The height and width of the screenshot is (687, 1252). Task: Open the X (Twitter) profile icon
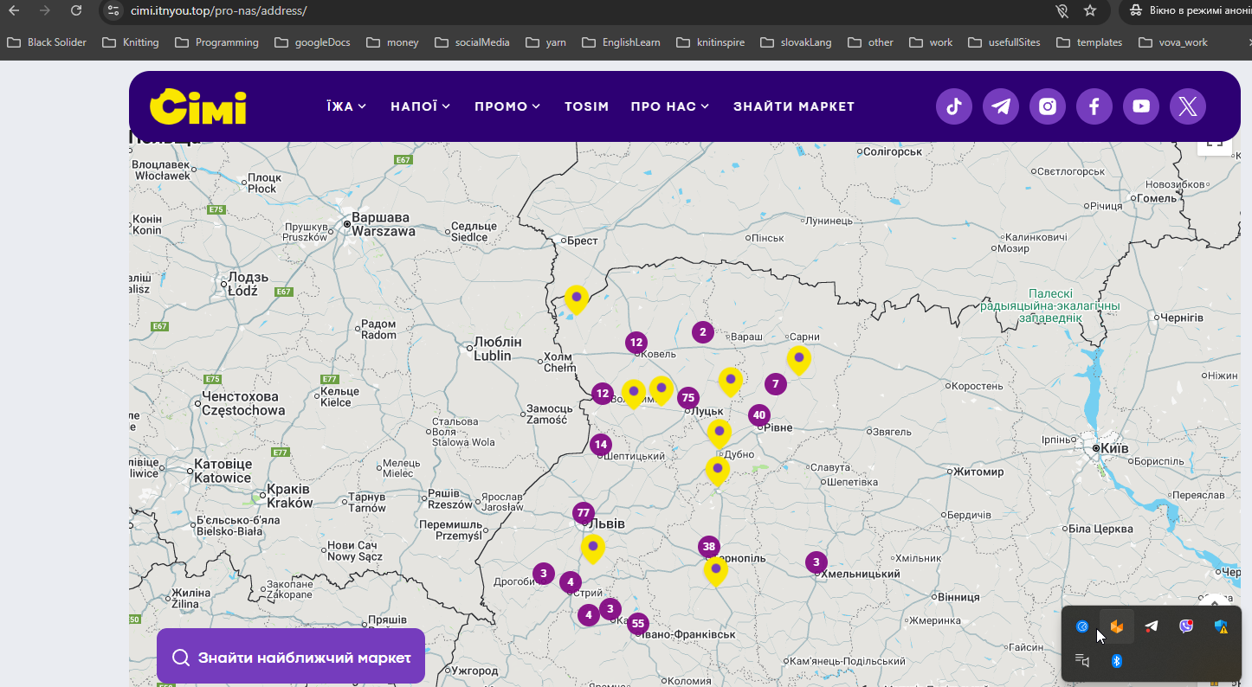click(x=1188, y=106)
